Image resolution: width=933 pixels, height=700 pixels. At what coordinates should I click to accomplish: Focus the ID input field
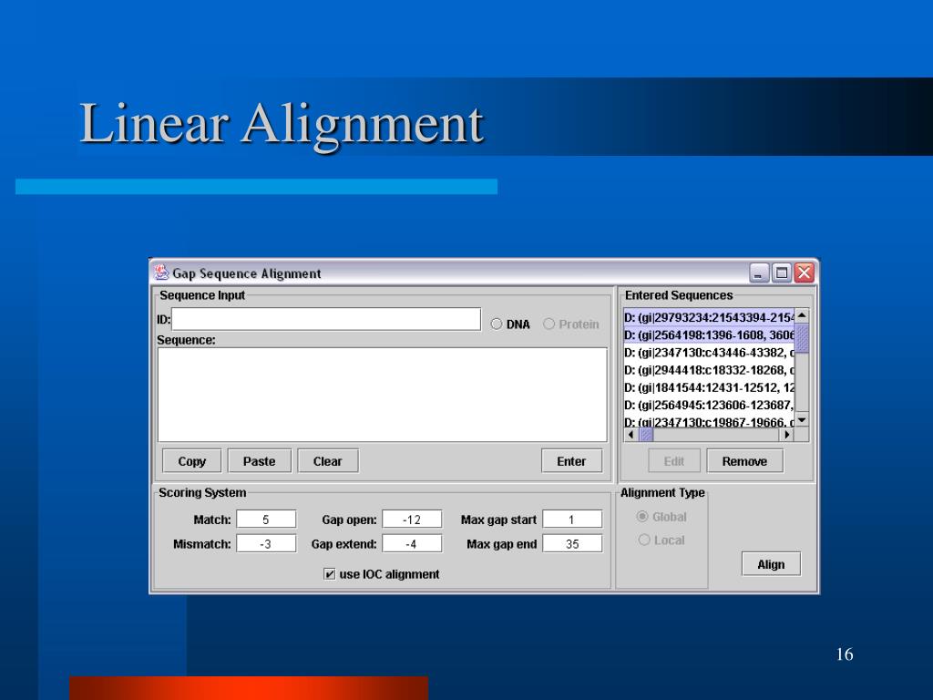(326, 319)
